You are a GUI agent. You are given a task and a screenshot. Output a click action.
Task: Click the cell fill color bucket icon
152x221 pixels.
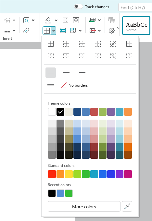coord(48,20)
